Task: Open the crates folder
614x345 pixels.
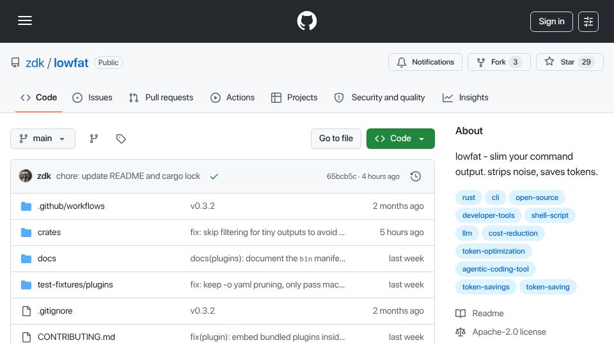Action: coord(49,233)
